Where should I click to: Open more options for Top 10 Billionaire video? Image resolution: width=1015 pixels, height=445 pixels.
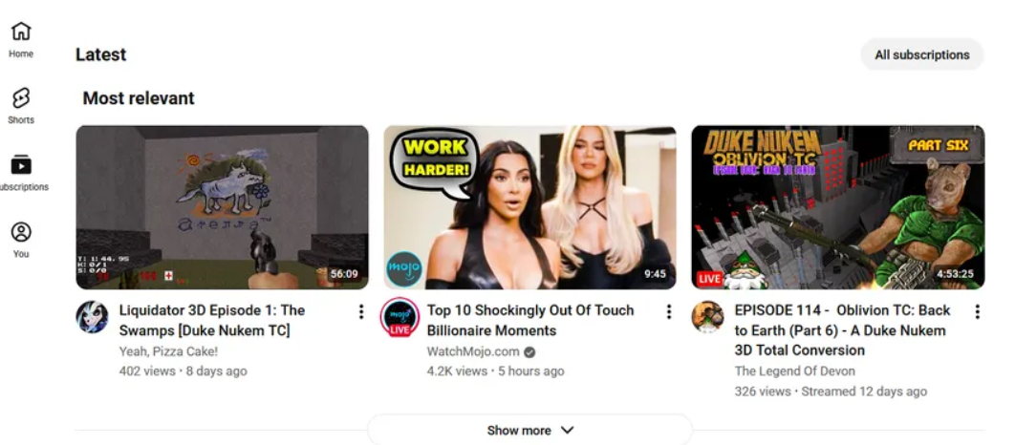(669, 311)
